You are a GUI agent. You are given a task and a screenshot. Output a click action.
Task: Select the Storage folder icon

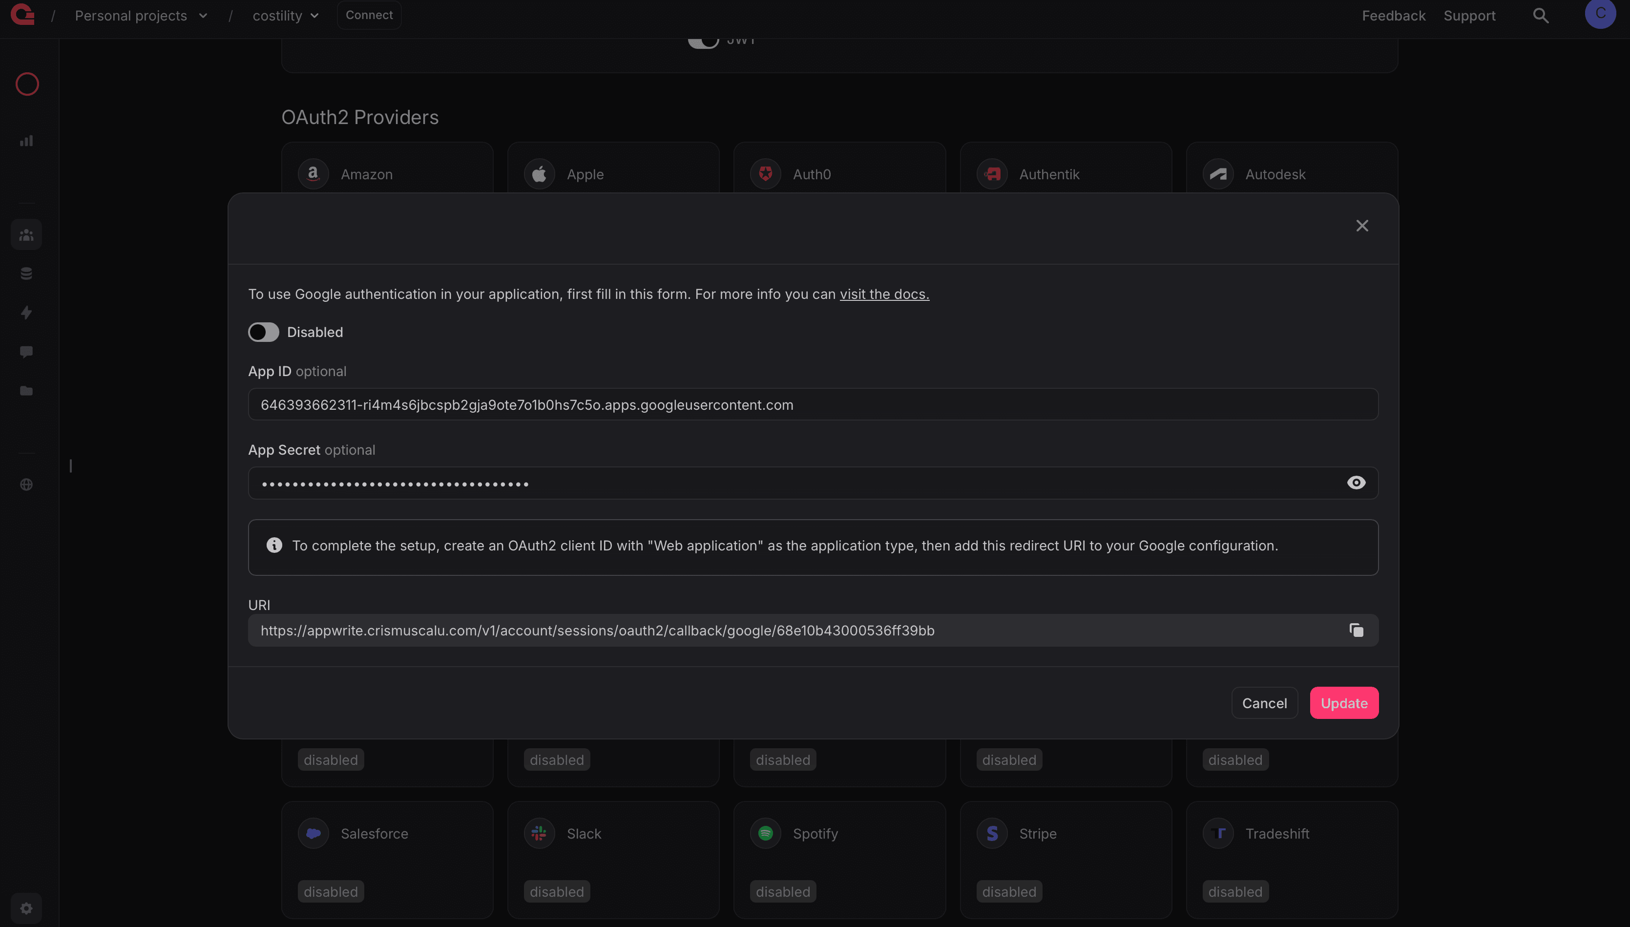point(26,390)
